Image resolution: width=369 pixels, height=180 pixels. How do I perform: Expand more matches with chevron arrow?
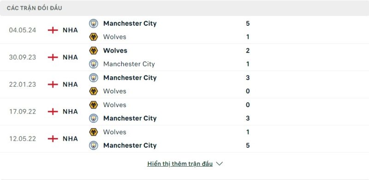(219, 164)
